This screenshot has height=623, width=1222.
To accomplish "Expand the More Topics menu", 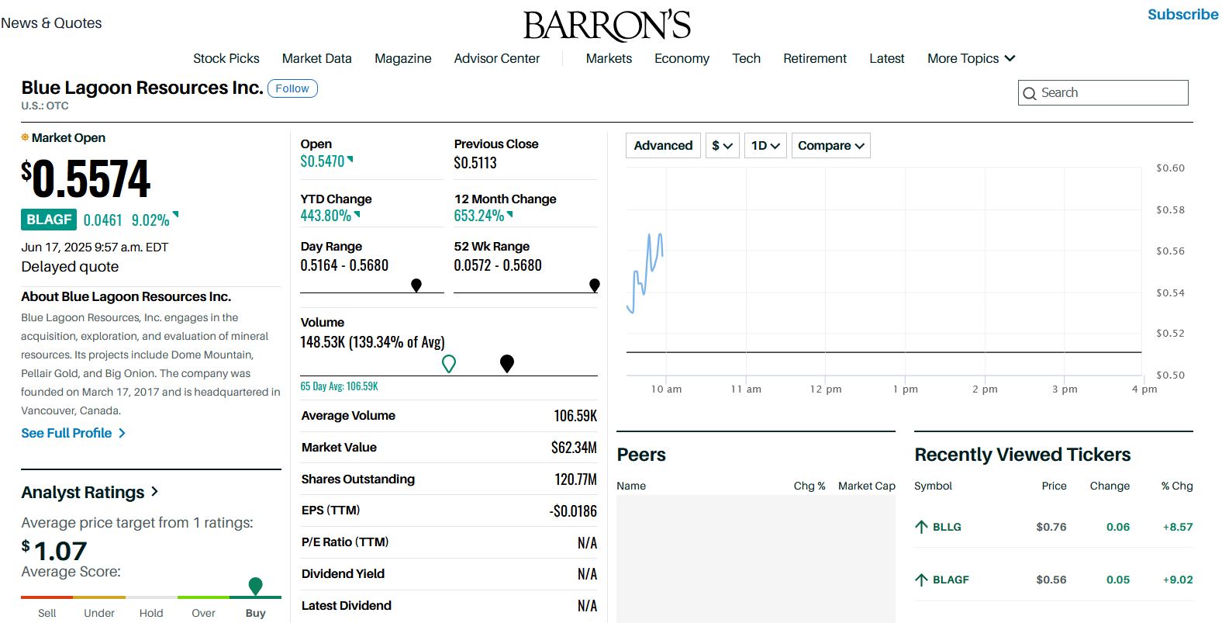I will click(x=971, y=58).
